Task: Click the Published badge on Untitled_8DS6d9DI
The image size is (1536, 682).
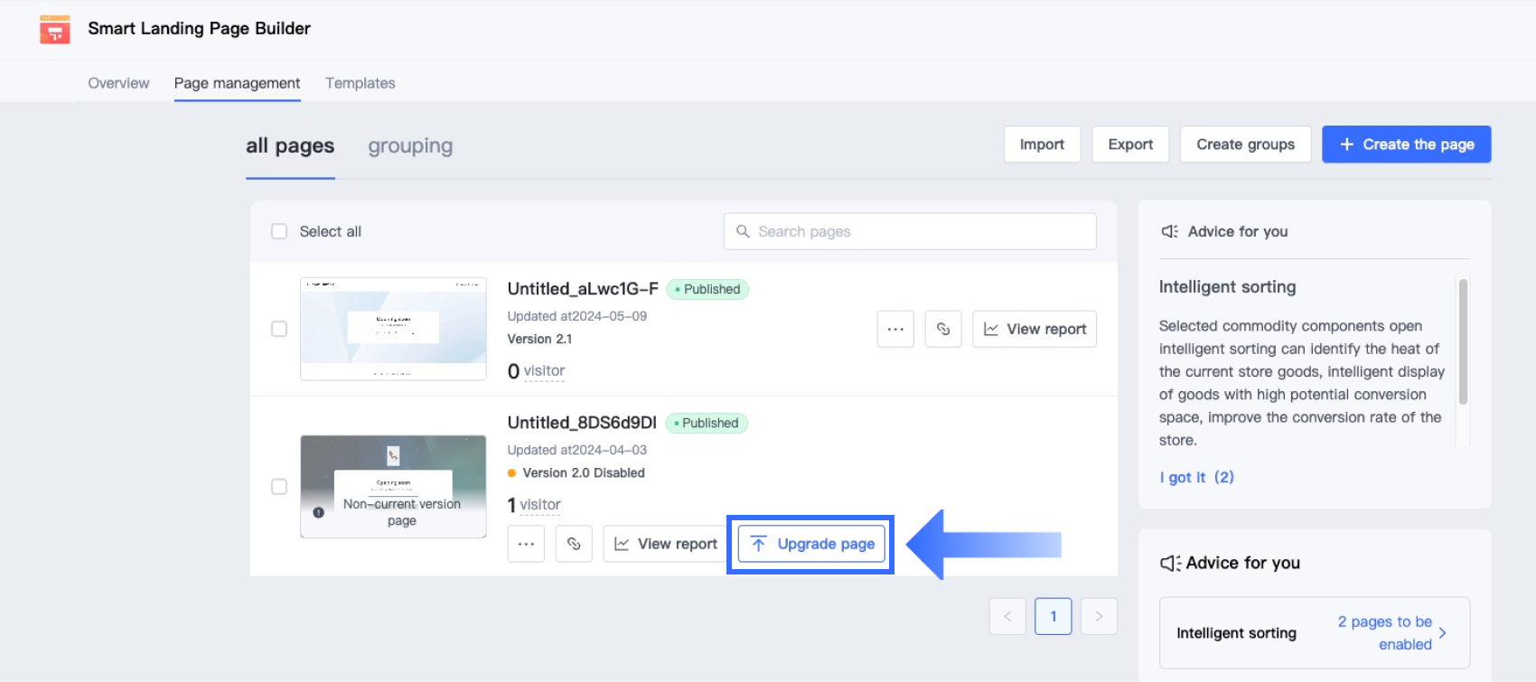Action: 707,423
